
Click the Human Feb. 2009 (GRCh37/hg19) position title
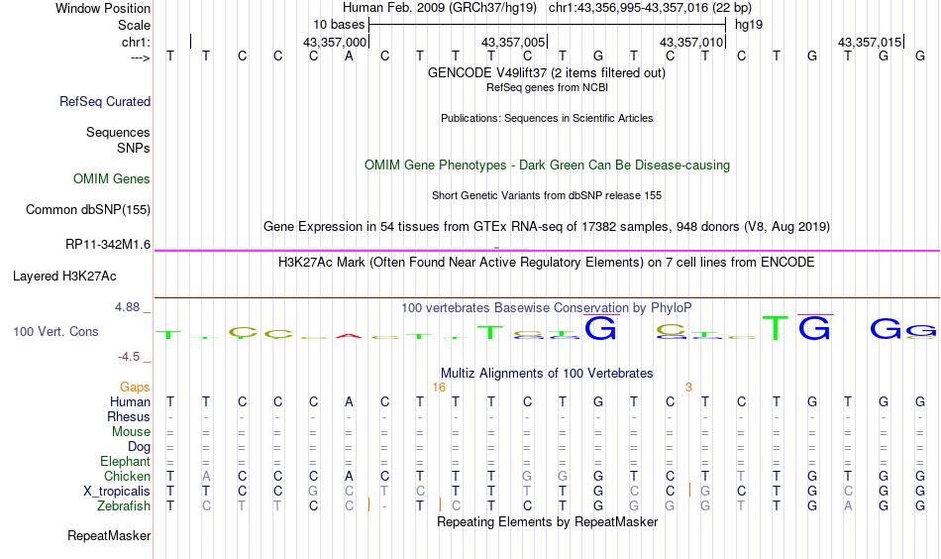[440, 8]
